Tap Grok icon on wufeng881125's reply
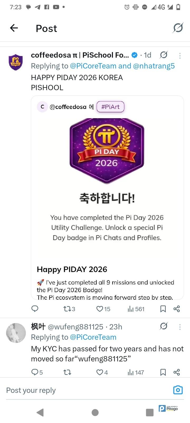190x423 pixels. [164, 327]
